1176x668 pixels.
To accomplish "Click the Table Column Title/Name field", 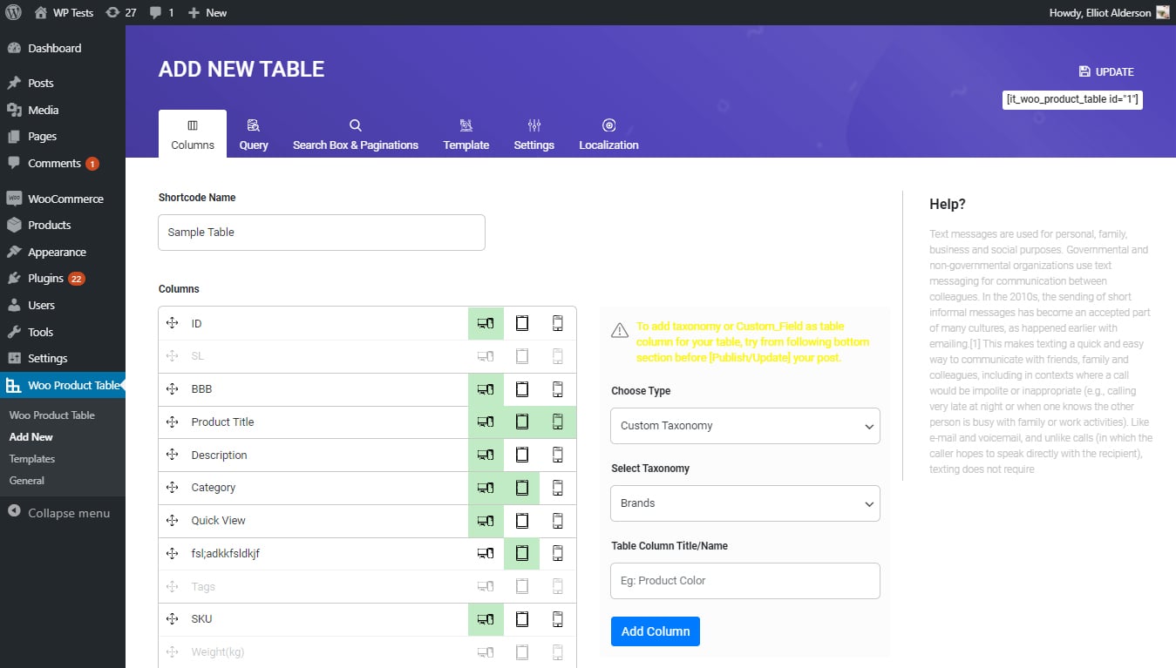I will [x=744, y=581].
